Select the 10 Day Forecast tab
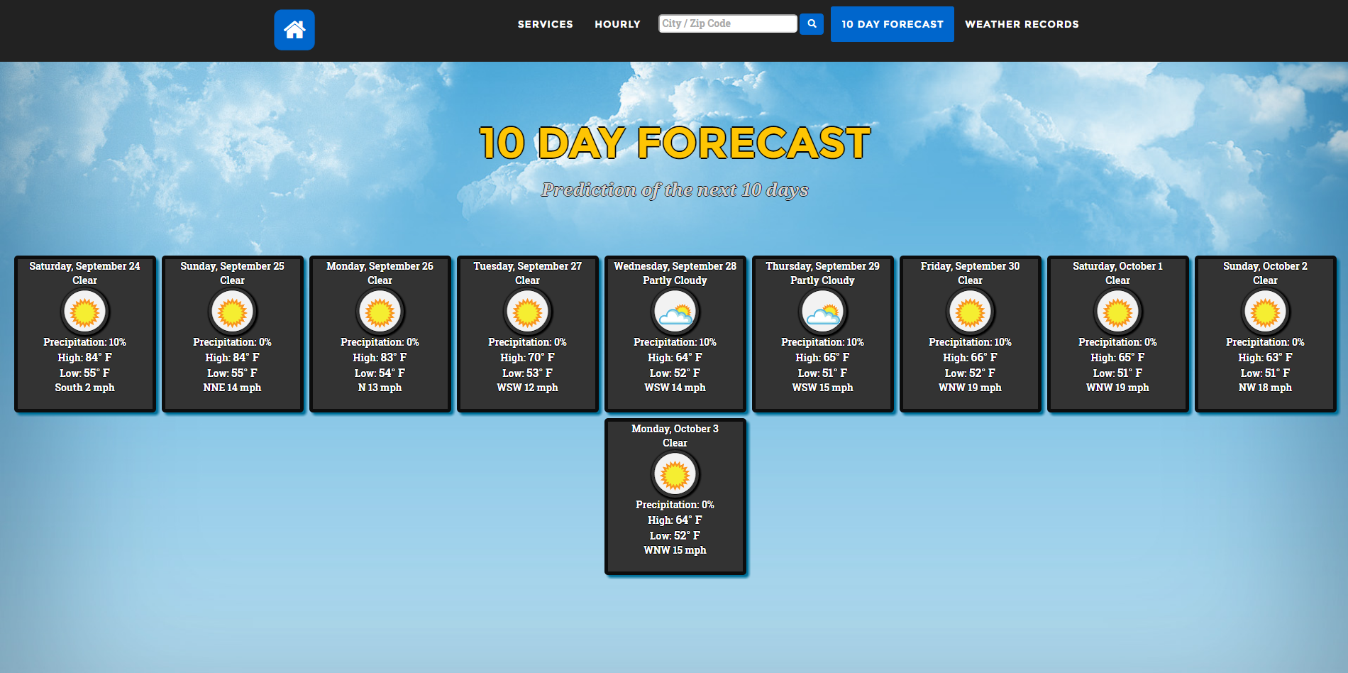This screenshot has width=1348, height=673. pos(893,24)
